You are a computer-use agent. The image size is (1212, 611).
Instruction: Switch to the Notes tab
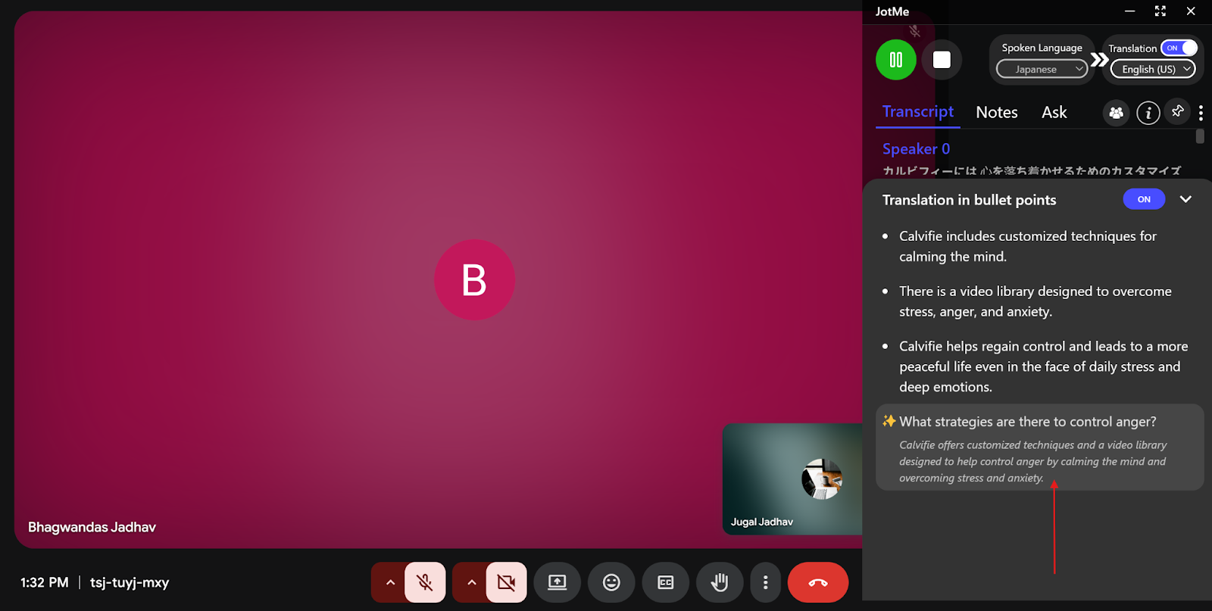(997, 112)
